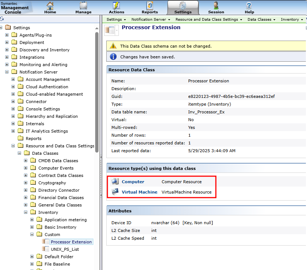Click the data class icon beside the title
Viewport: 307px width, 270px height.
[x=110, y=30]
